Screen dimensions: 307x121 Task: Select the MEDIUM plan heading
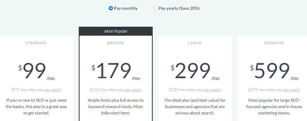pos(116,43)
